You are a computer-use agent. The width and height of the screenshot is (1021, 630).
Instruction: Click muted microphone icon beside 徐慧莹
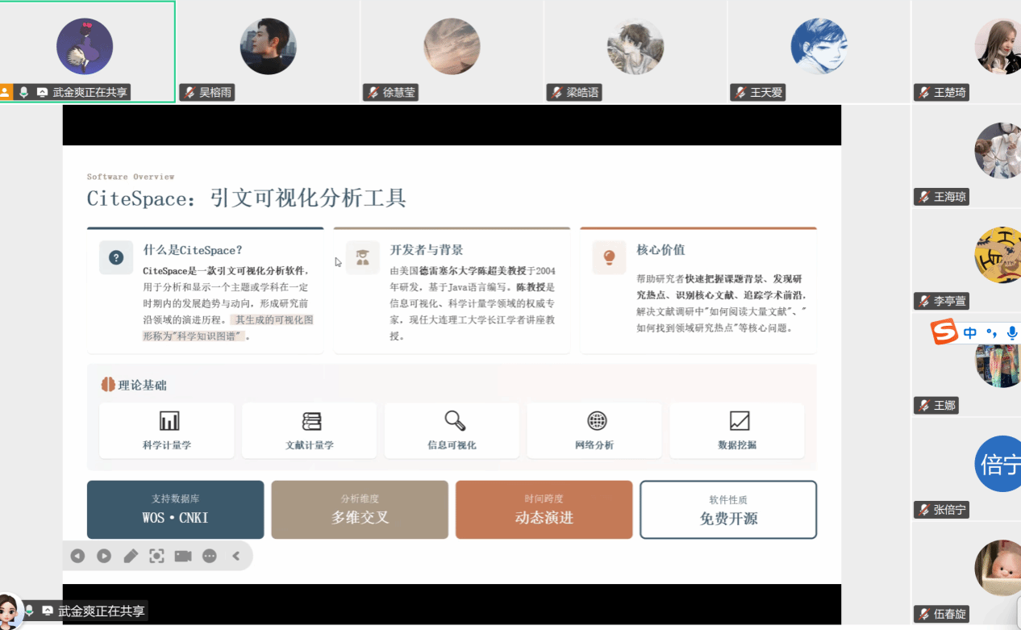click(x=373, y=93)
